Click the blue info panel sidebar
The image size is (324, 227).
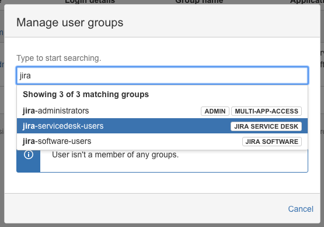tap(28, 161)
